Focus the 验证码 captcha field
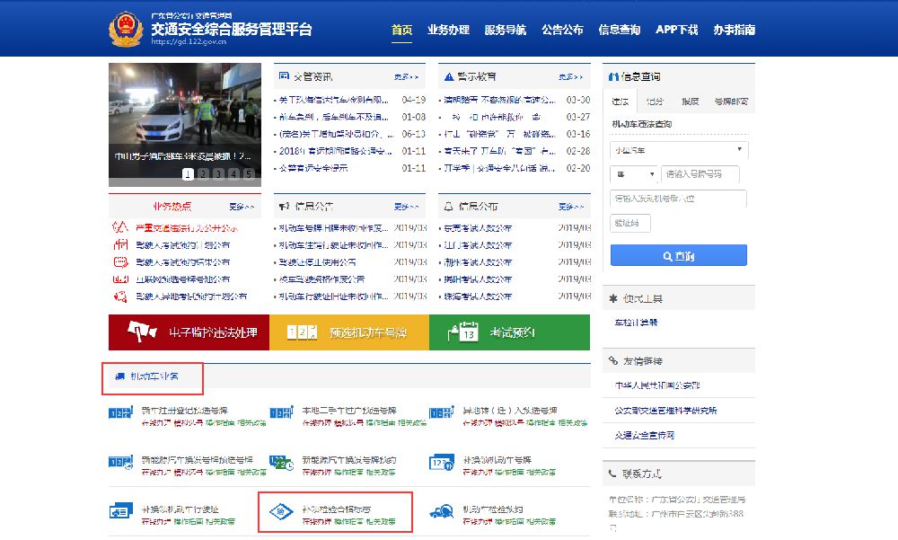This screenshot has width=898, height=540. pyautogui.click(x=630, y=223)
